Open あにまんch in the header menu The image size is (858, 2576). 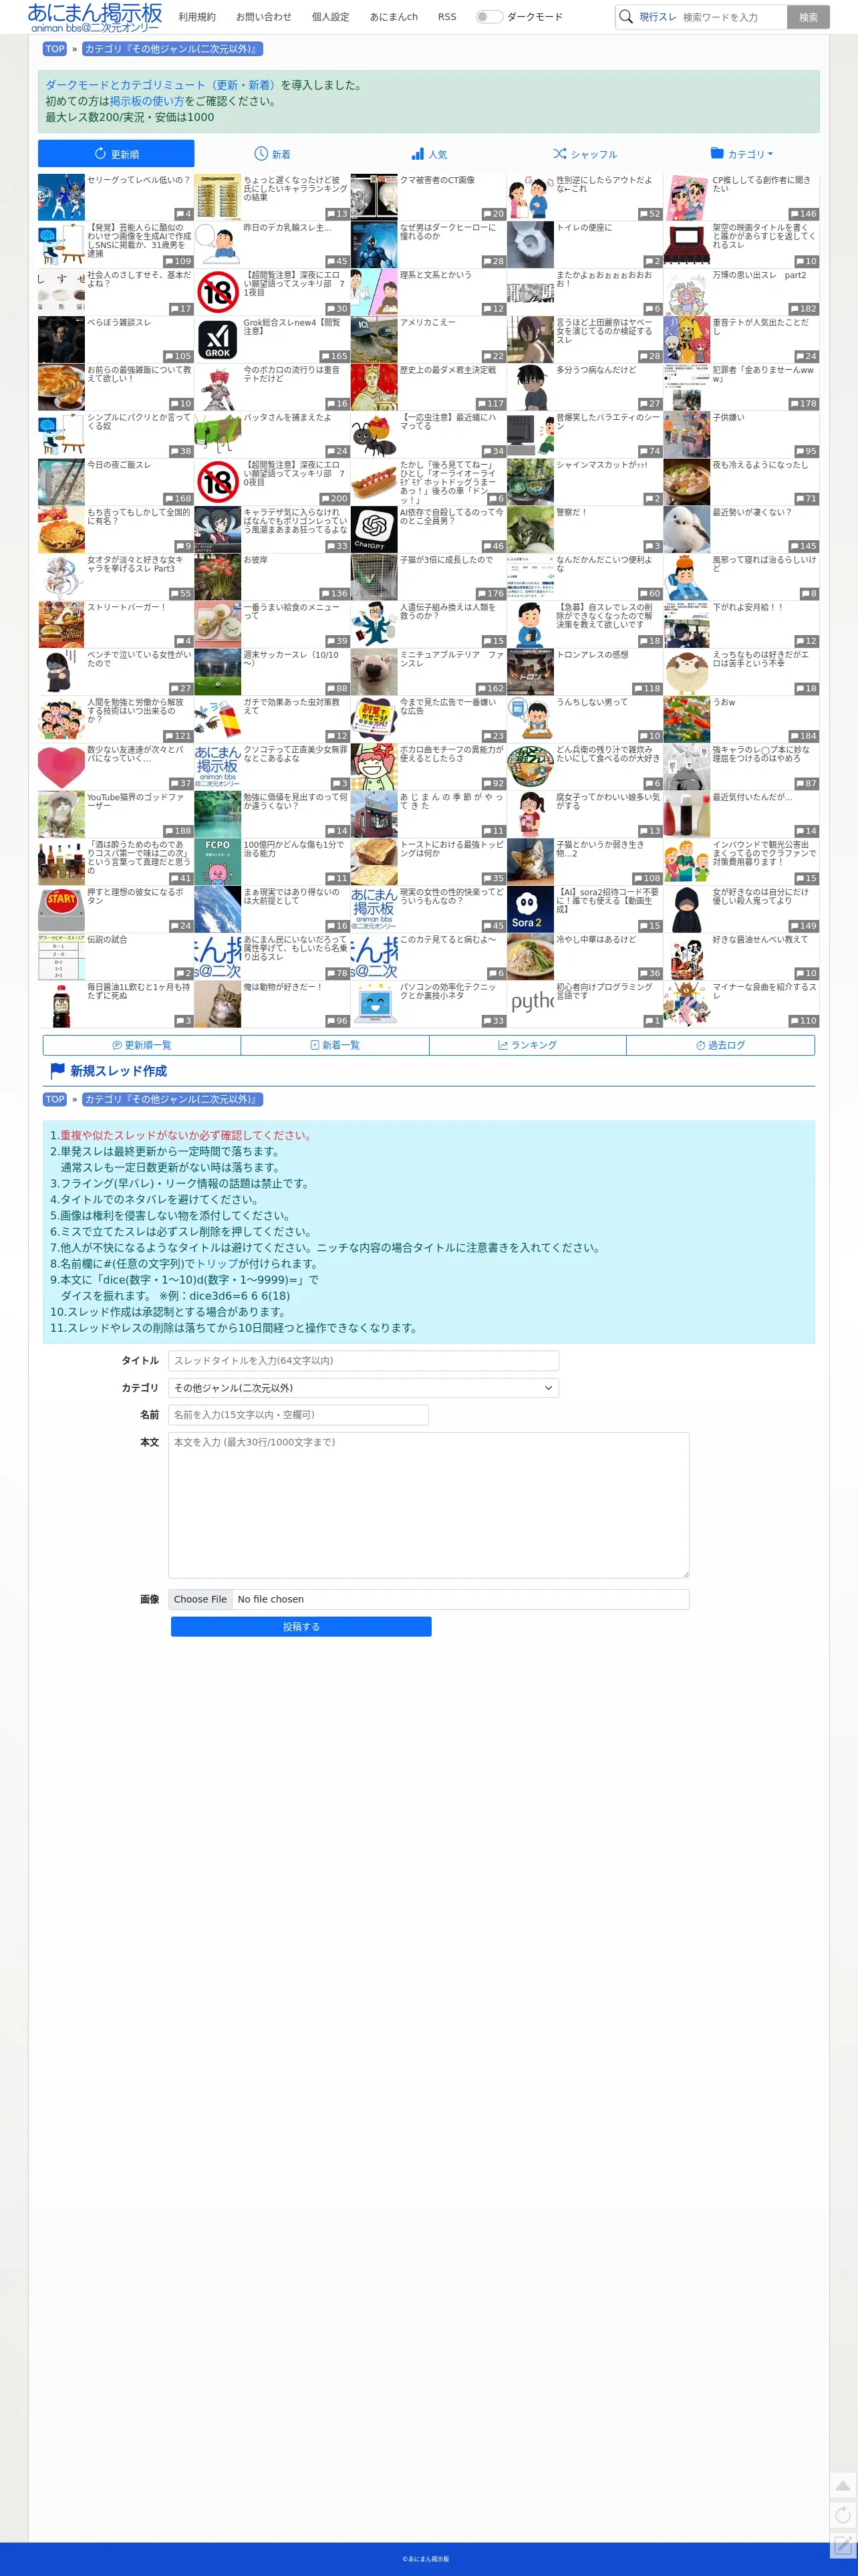click(394, 17)
